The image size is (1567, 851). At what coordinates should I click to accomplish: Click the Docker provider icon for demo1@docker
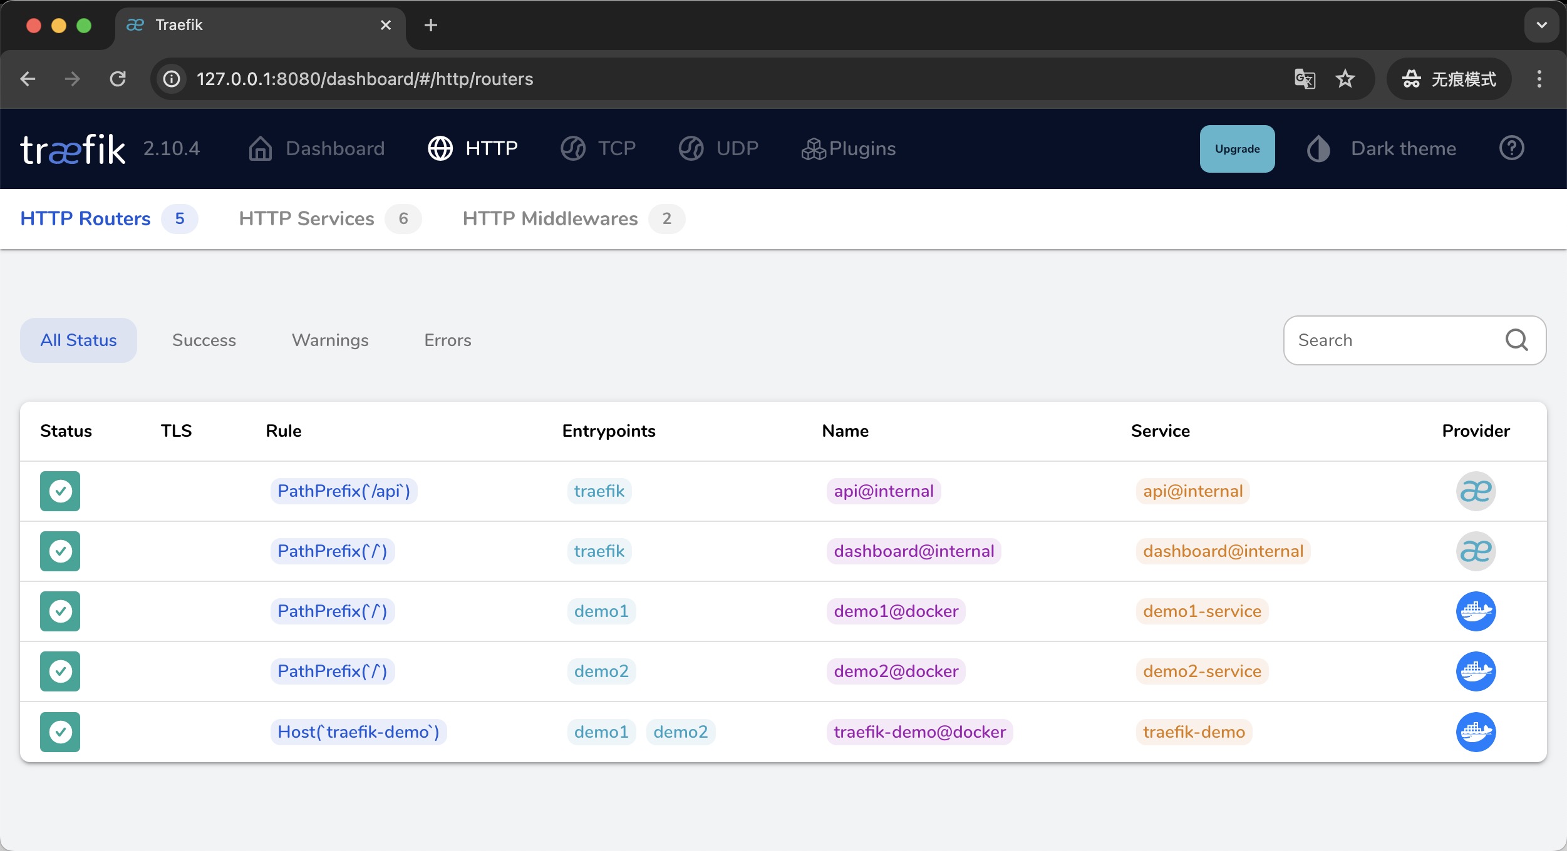tap(1476, 611)
